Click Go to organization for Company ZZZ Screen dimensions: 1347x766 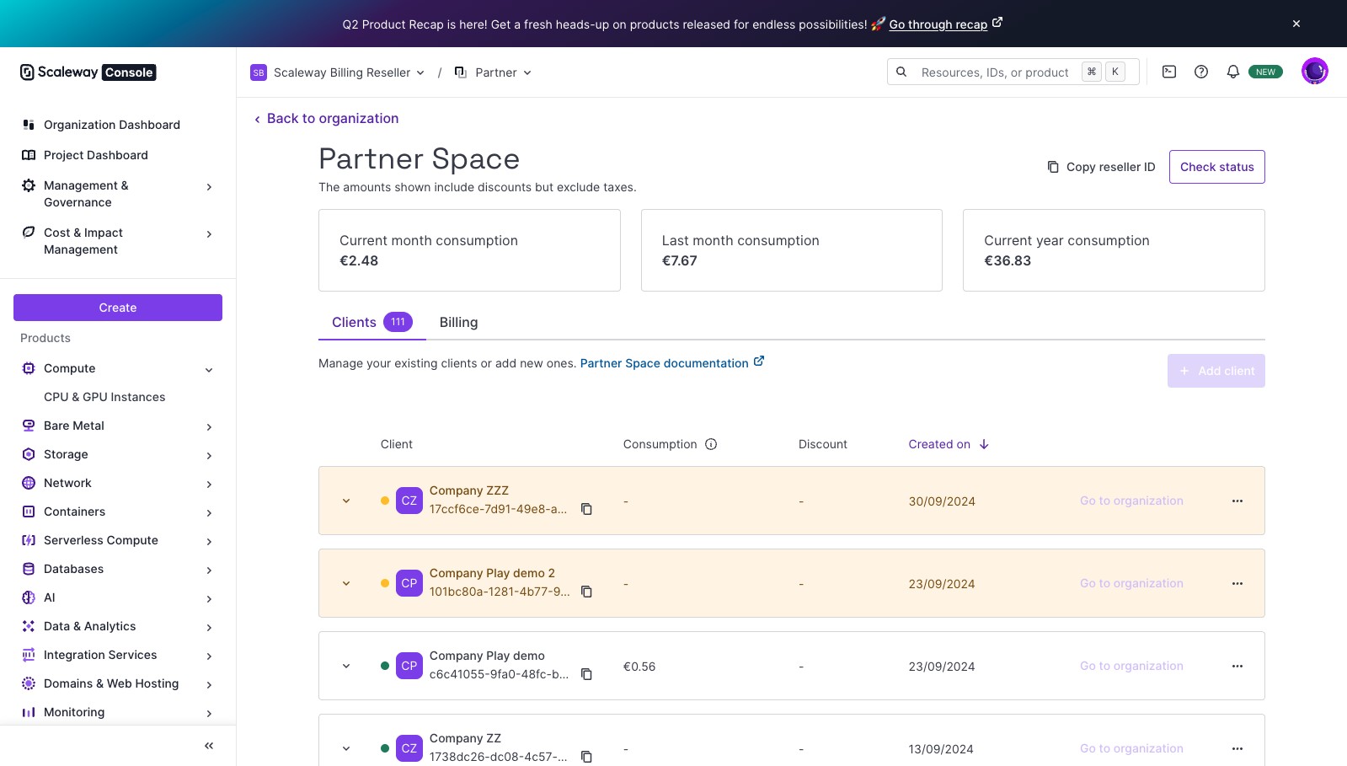point(1131,501)
